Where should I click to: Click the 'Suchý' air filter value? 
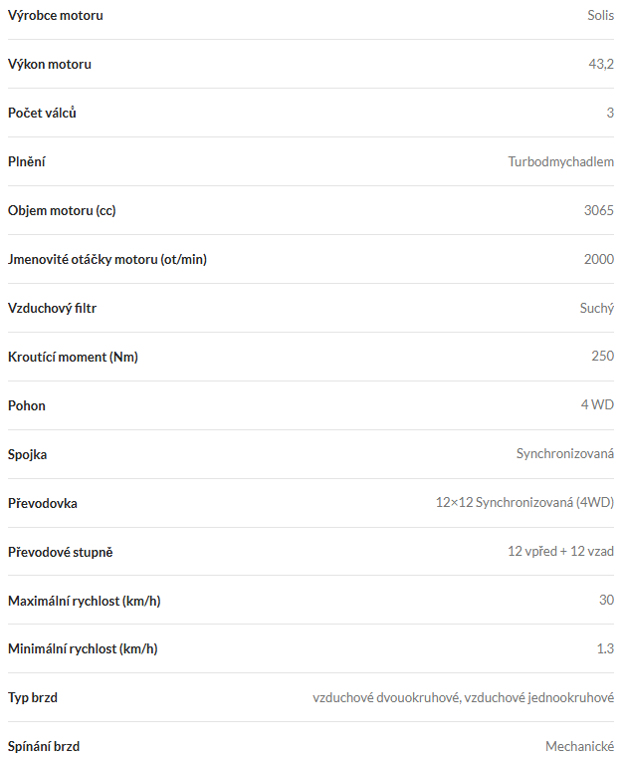point(596,308)
